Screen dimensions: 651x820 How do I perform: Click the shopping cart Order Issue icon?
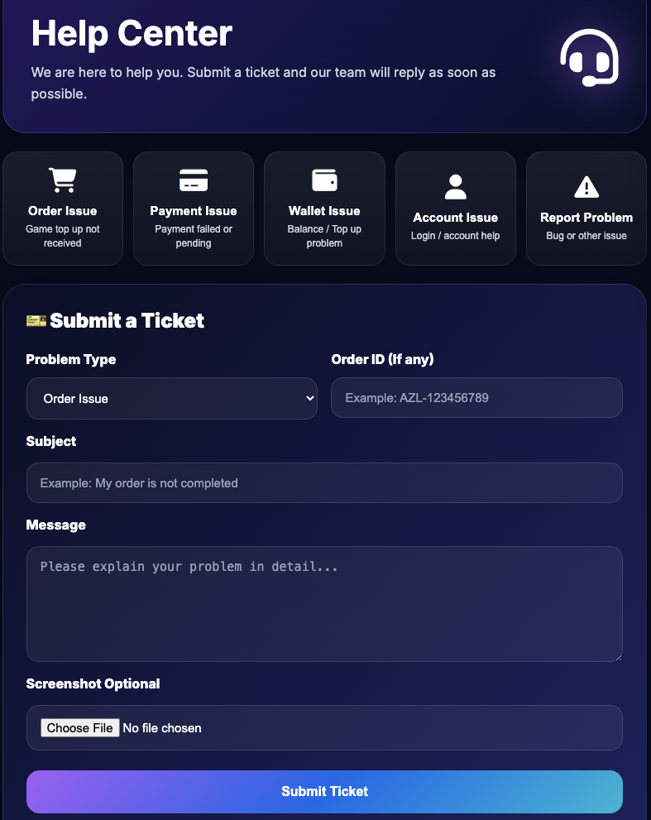pos(63,180)
